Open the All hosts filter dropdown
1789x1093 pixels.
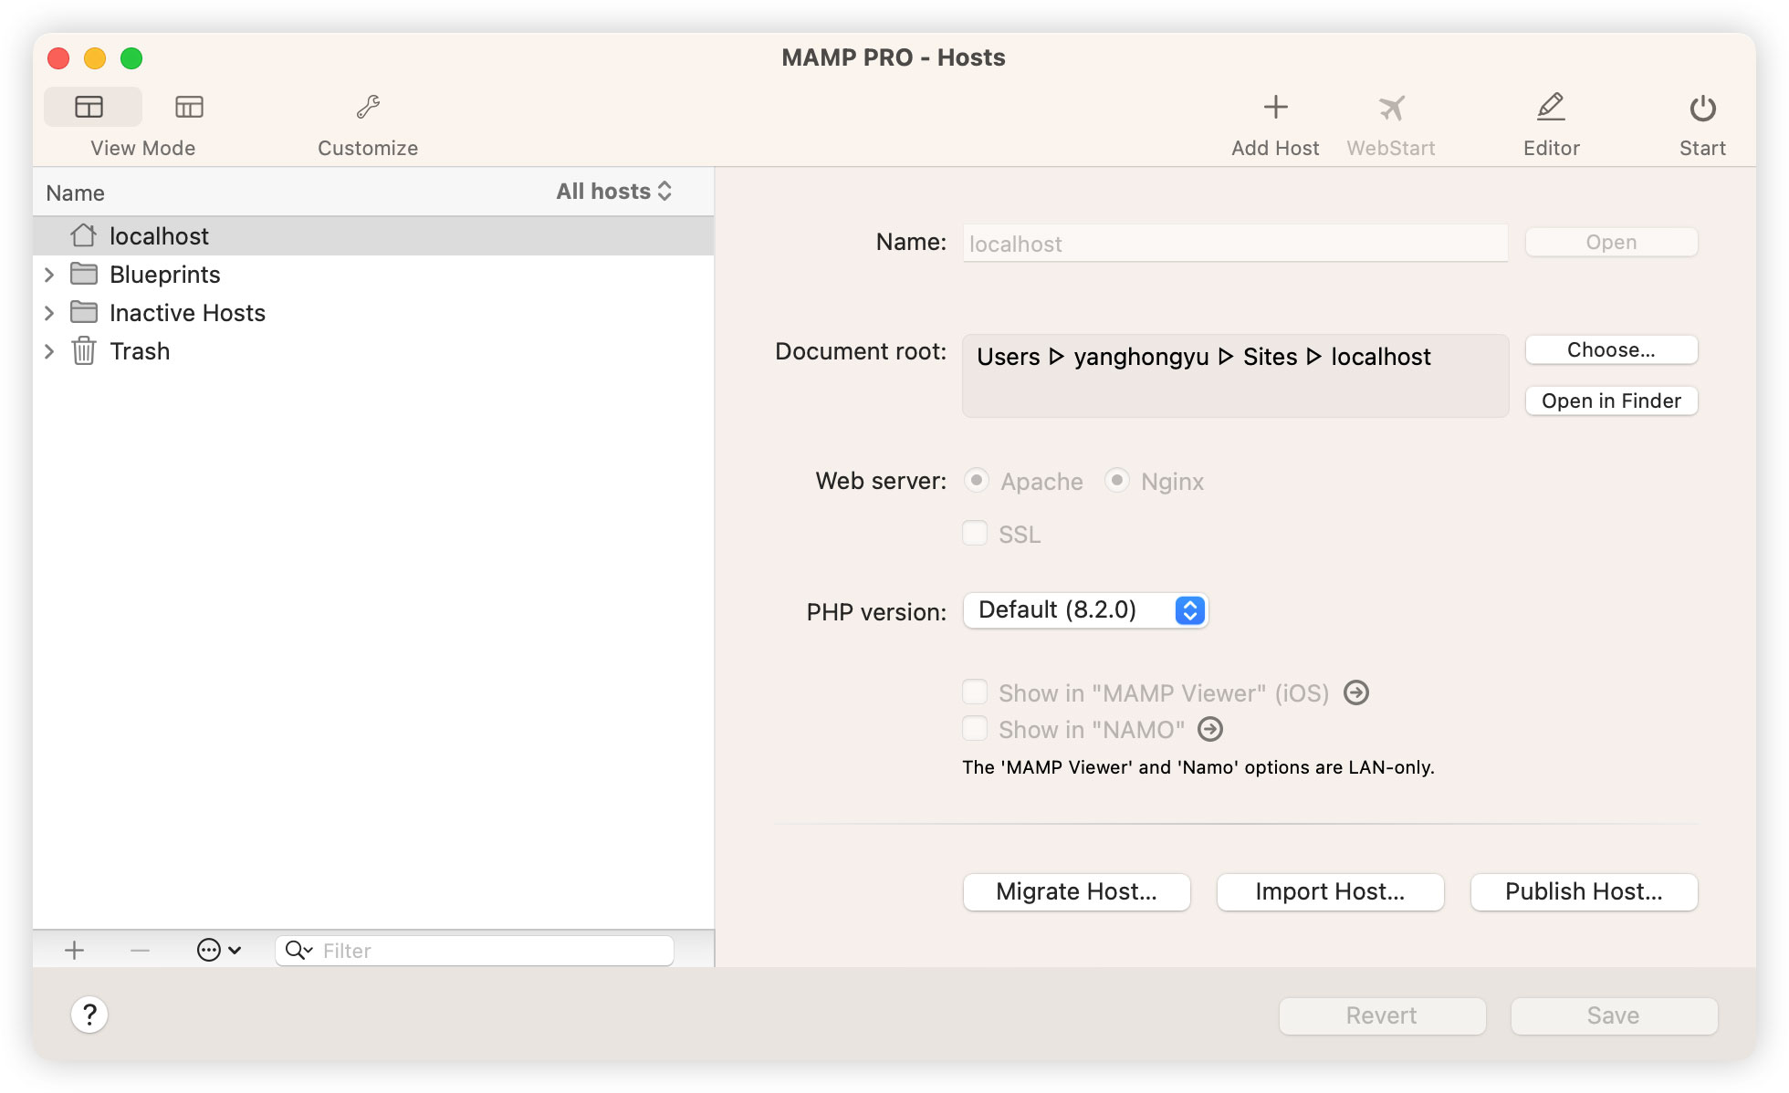(614, 192)
